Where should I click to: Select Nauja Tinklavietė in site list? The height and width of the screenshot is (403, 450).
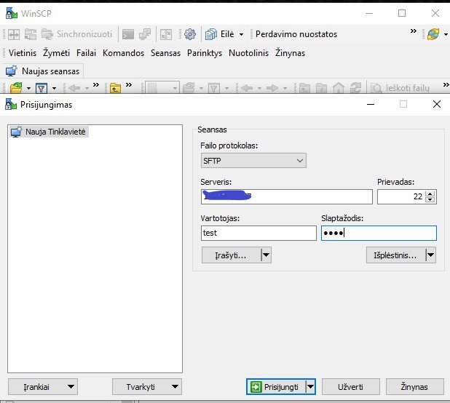click(49, 132)
